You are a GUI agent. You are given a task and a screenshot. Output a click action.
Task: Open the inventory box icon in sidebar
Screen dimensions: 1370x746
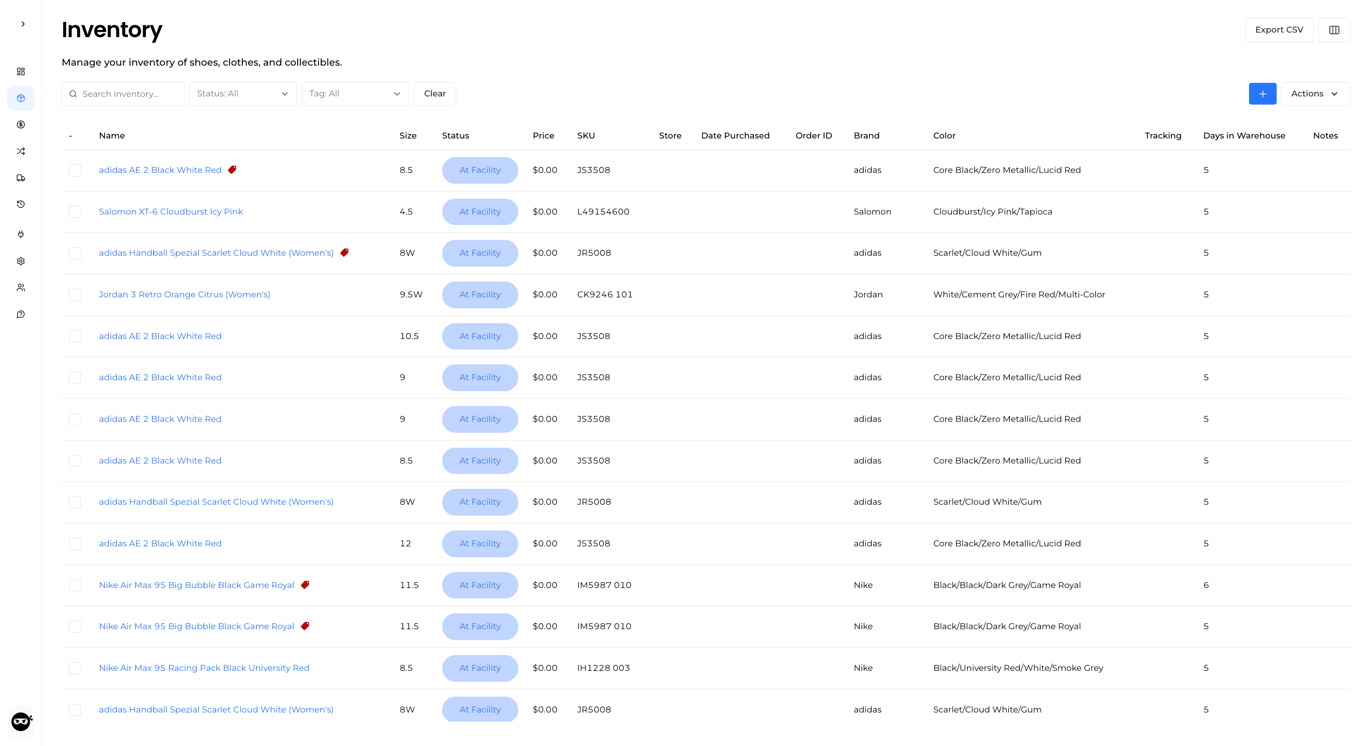click(x=21, y=98)
